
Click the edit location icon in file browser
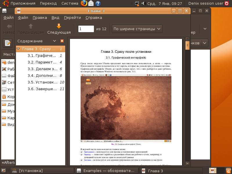8,43
